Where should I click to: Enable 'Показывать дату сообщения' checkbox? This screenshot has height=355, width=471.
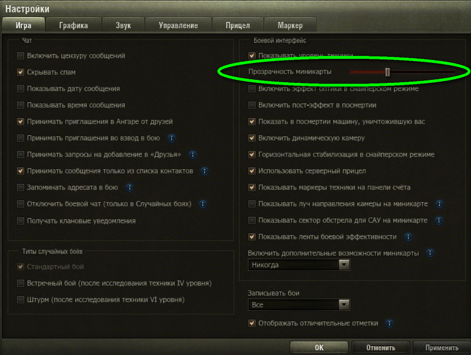click(x=21, y=89)
